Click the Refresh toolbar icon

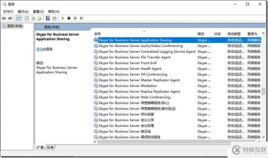coord(33,18)
